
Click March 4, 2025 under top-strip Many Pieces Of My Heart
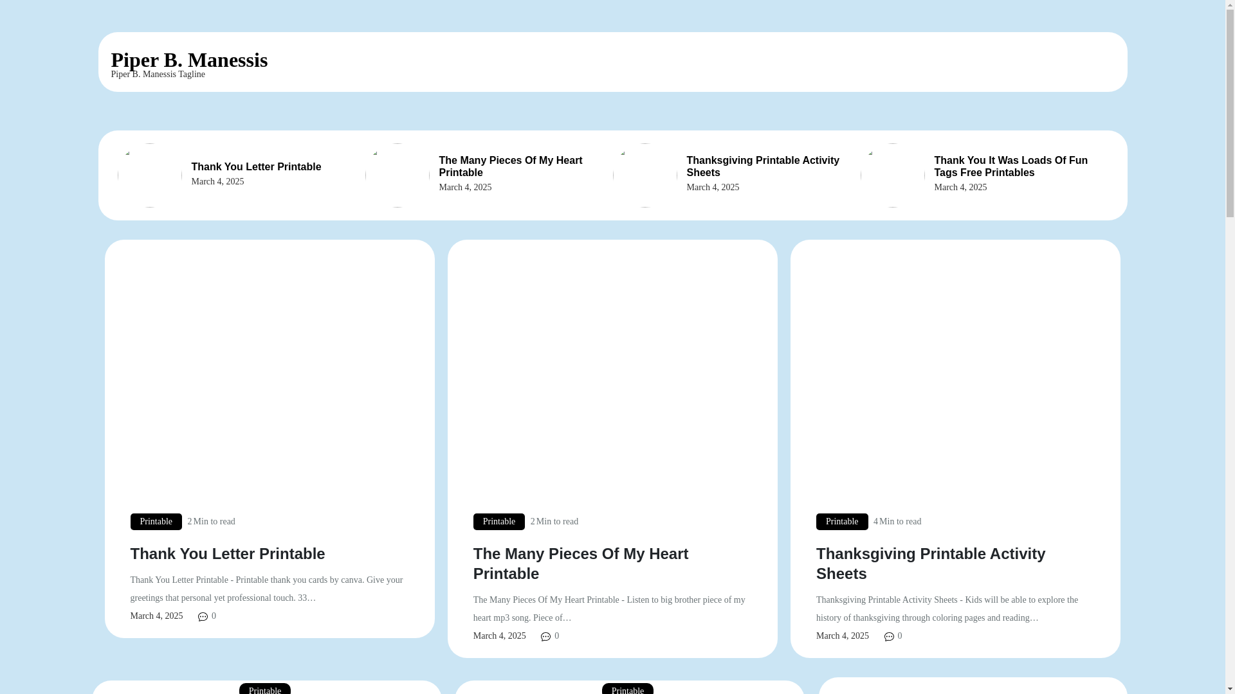pos(465,188)
